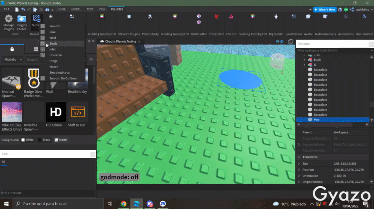Image resolution: width=374 pixels, height=209 pixels.
Task: Open Chrome from the taskbar
Action: 123,204
